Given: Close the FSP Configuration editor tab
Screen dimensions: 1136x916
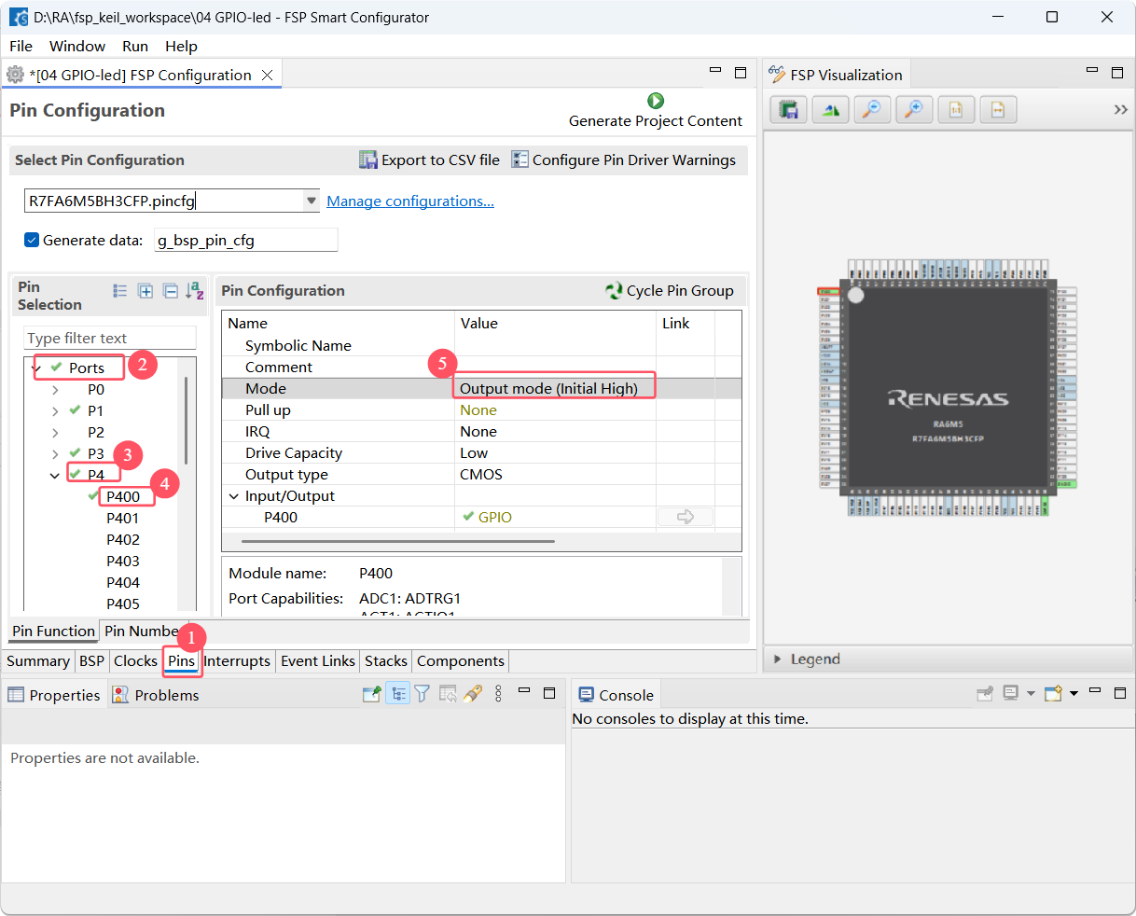Looking at the screenshot, I should (x=268, y=75).
